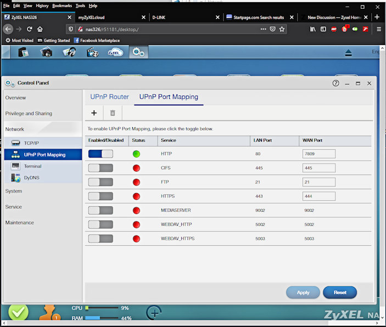Enable the CIFS port mapping switch
Viewport: 386px width, 327px height.
(100, 168)
